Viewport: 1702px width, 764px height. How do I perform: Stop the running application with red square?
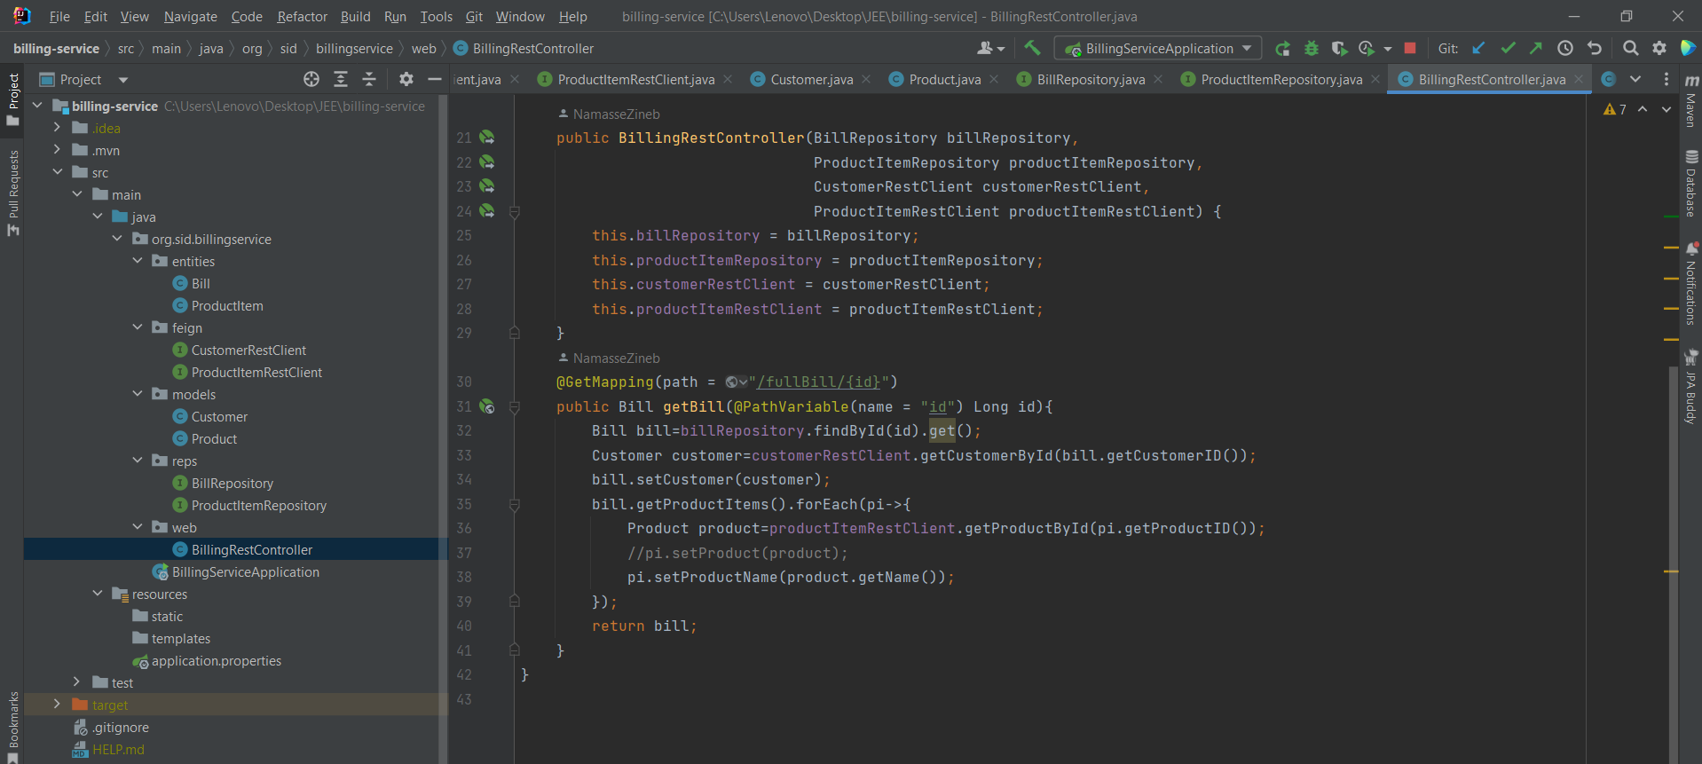1410,49
